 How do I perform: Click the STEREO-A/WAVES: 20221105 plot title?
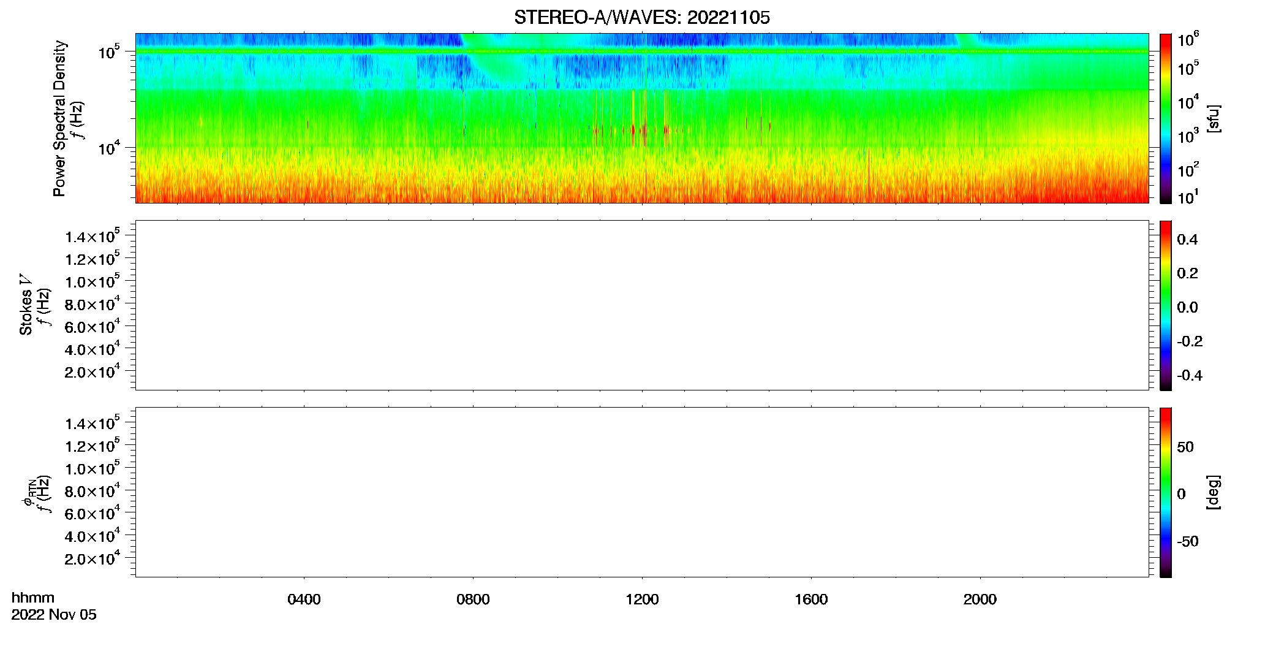[641, 18]
